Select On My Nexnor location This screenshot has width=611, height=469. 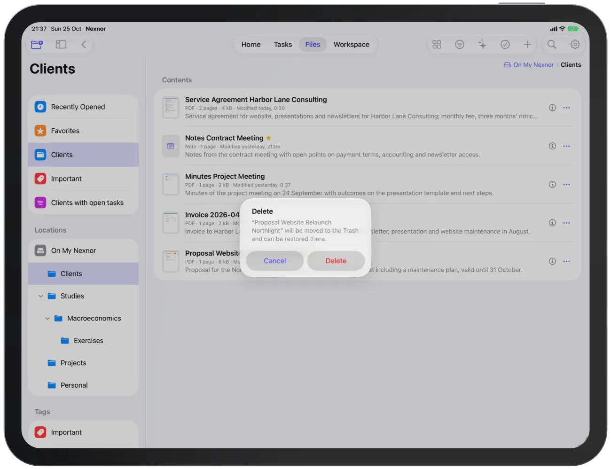click(83, 251)
